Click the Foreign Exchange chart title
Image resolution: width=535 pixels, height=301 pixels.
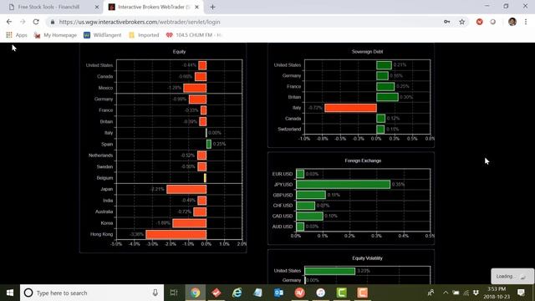[x=363, y=161]
